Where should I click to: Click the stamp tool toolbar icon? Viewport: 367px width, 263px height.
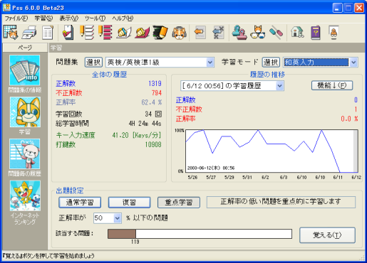pos(239,33)
